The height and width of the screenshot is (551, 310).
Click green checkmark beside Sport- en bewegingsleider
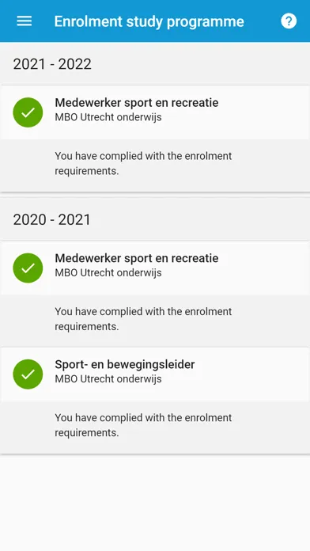point(28,374)
